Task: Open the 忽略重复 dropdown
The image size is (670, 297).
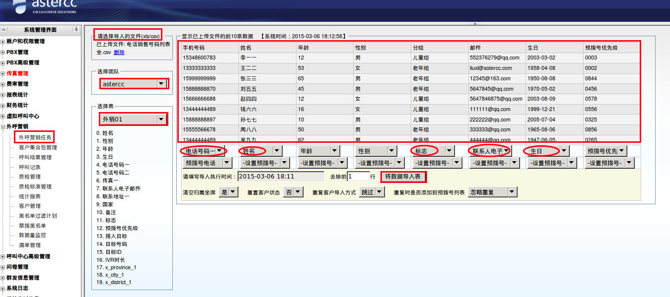Action: point(493,192)
